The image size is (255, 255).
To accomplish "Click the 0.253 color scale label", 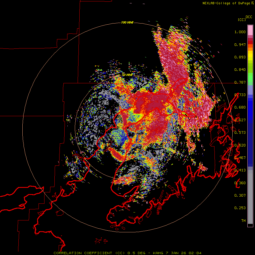I will pyautogui.click(x=240, y=208).
